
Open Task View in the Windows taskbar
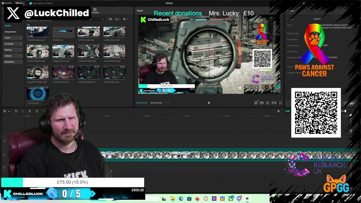164,199
